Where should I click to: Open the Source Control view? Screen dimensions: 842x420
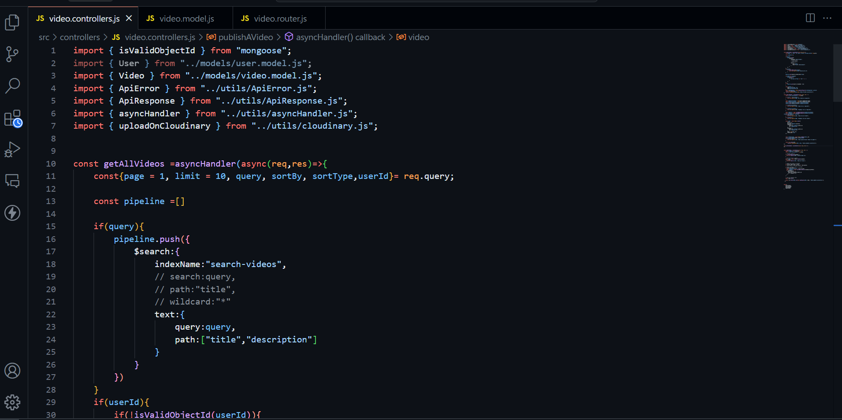[12, 54]
